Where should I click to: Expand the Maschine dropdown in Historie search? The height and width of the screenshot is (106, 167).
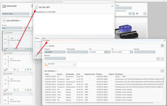(55, 58)
